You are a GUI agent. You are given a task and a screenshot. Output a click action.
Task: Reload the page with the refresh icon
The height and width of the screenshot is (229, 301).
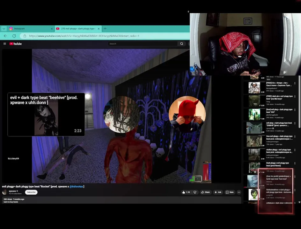click(x=14, y=36)
